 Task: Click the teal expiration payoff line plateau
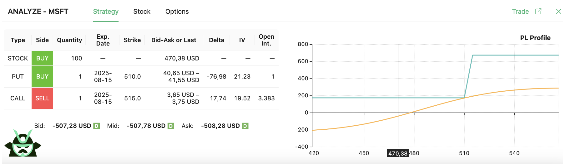[x=515, y=55]
